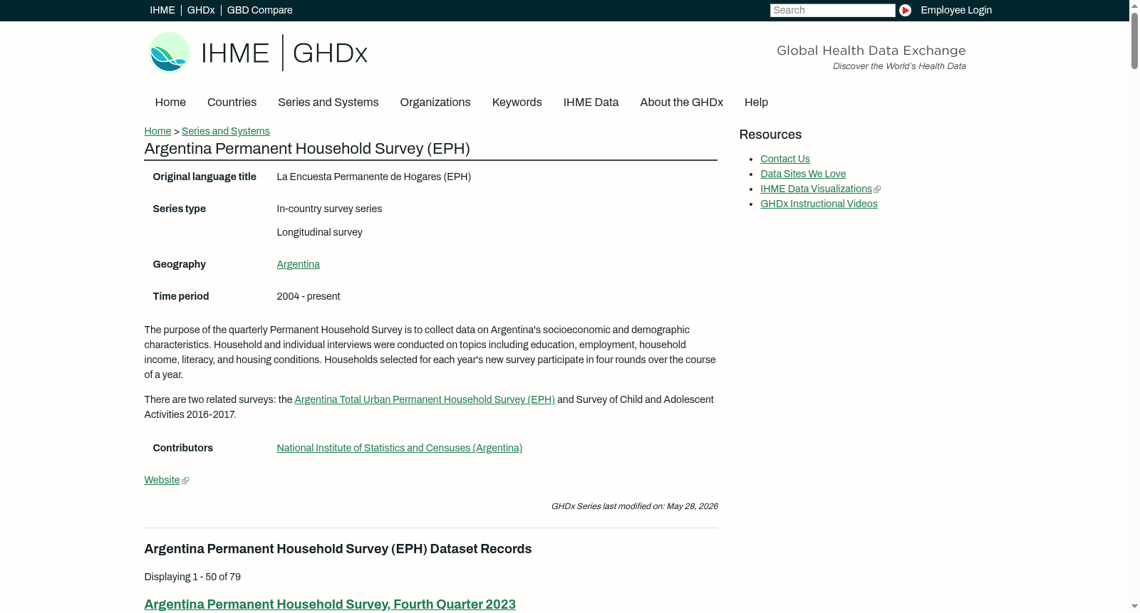Open National Institute of Statistics and Censuses link

click(399, 448)
